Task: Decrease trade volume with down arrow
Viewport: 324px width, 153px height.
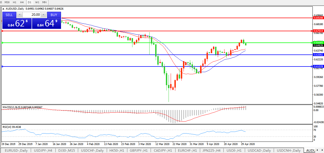Action: coord(19,15)
